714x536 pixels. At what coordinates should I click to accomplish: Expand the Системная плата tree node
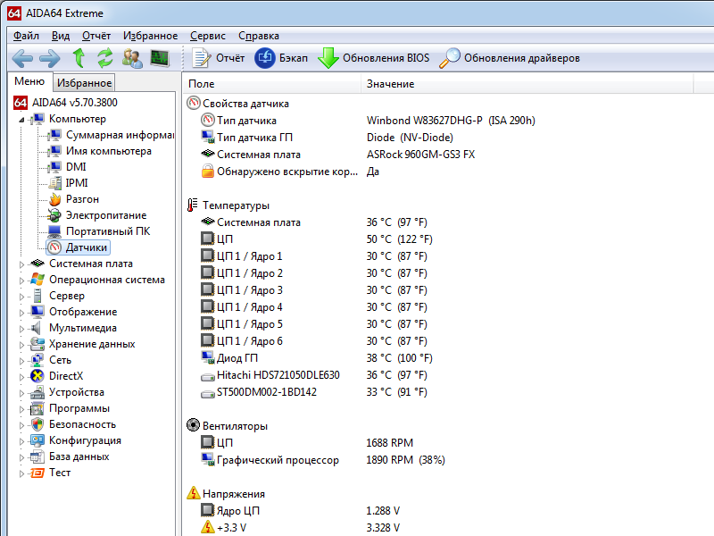click(21, 264)
